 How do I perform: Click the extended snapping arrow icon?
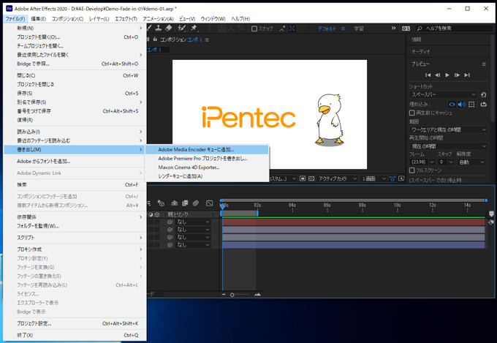coord(282,29)
